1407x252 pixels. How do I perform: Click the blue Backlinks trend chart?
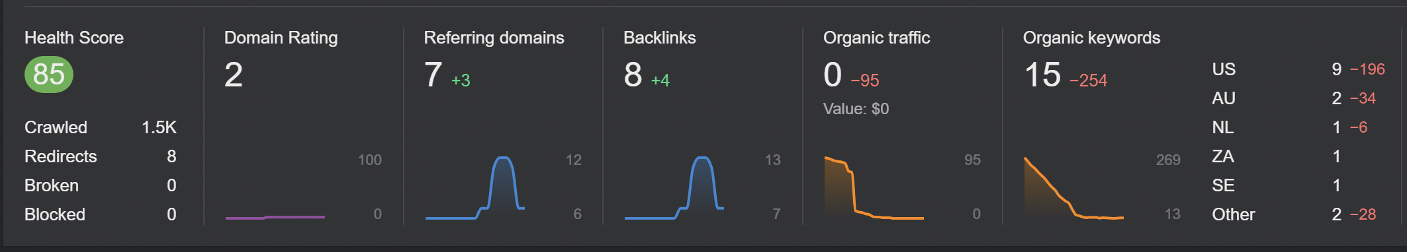[674, 188]
